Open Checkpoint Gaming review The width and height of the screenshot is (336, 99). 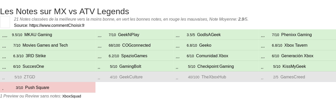tap(215, 67)
